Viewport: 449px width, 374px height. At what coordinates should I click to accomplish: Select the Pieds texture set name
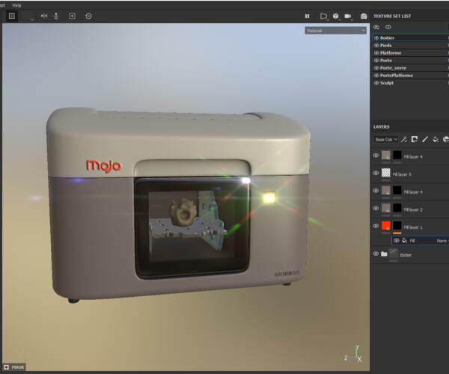(x=385, y=45)
